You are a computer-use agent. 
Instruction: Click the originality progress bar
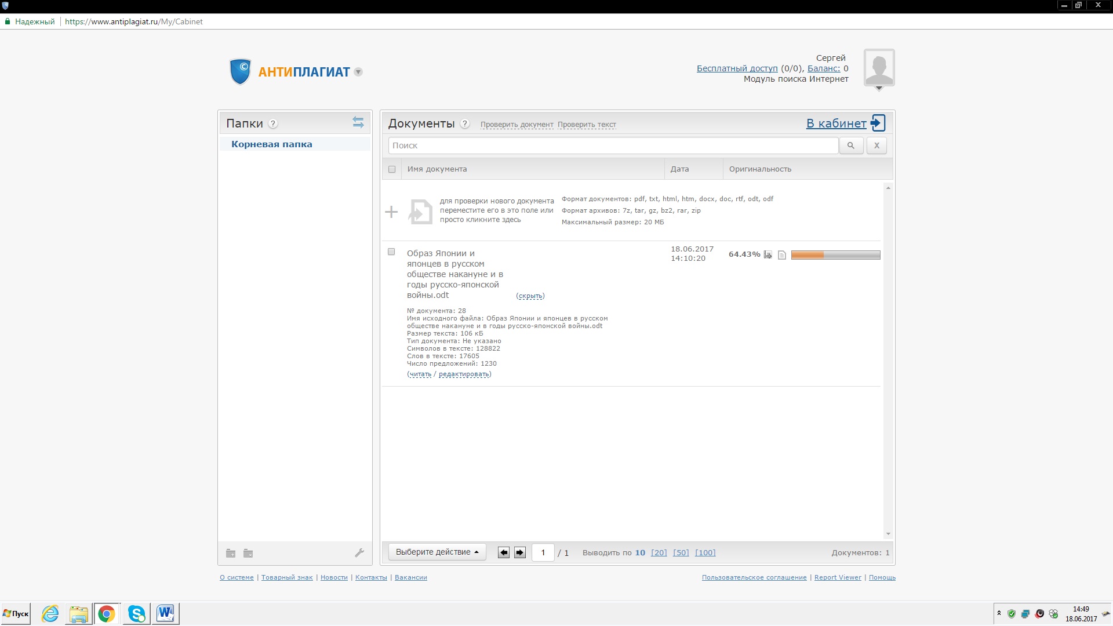click(x=835, y=254)
